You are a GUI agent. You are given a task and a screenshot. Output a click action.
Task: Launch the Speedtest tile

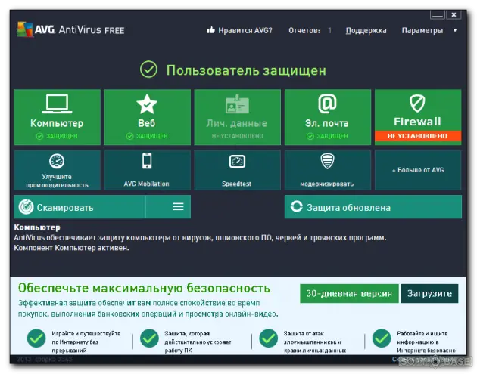237,170
